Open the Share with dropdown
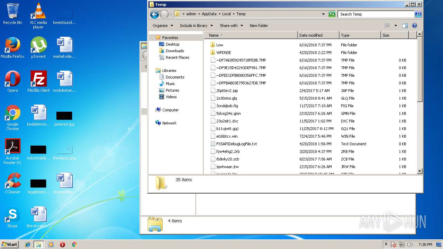The image size is (443, 249). tap(231, 26)
